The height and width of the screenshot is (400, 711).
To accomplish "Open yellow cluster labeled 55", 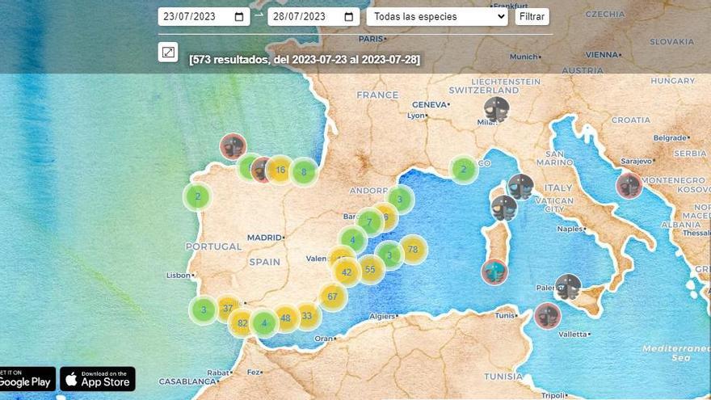I will tap(371, 269).
